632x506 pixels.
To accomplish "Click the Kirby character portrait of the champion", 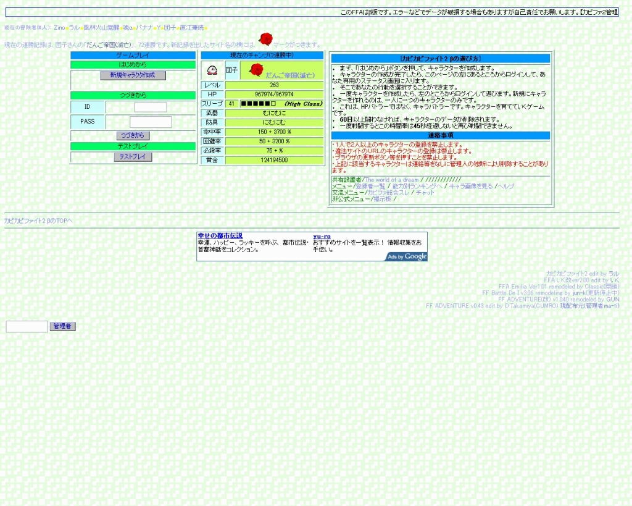I will point(212,70).
